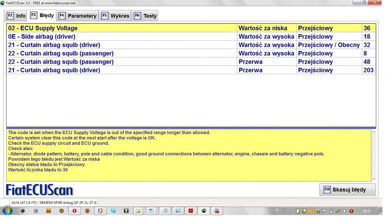Click the orange info circle taskbar icon
The height and width of the screenshot is (217, 386).
(61, 211)
